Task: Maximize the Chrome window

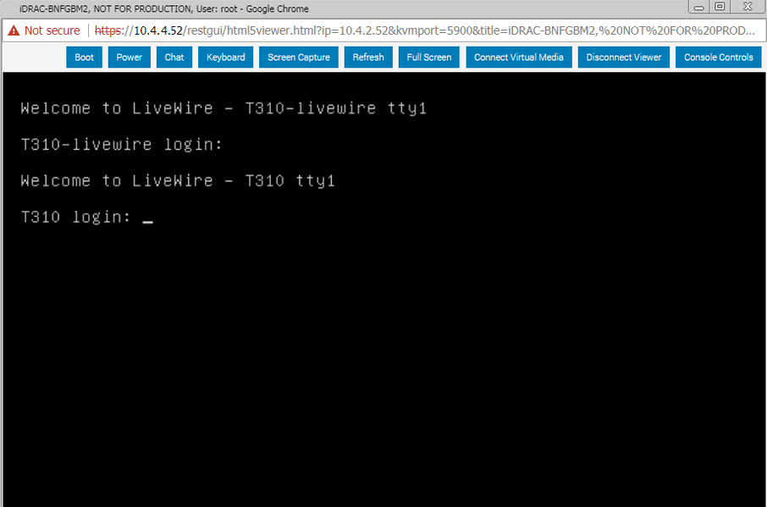Action: click(x=720, y=7)
